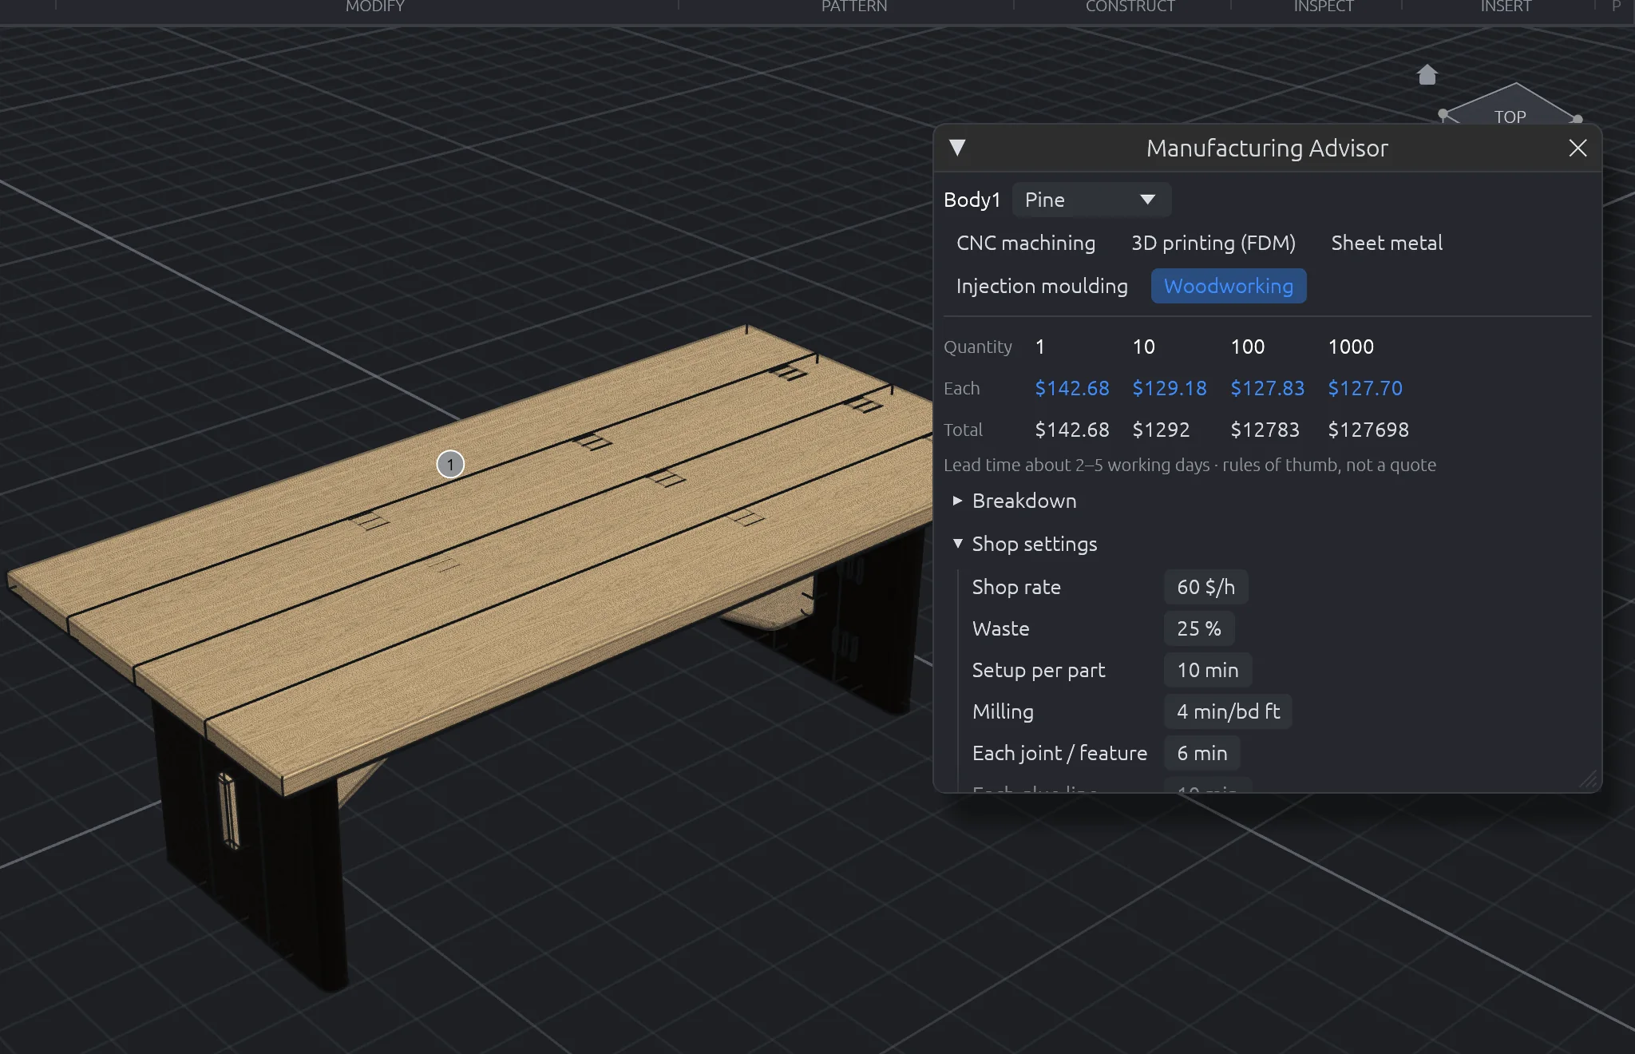Select the Woodworking process
This screenshot has width=1635, height=1054.
pyautogui.click(x=1229, y=286)
